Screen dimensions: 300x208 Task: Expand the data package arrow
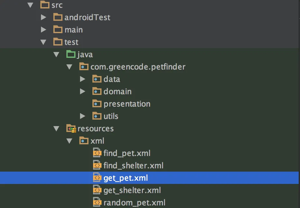(83, 79)
